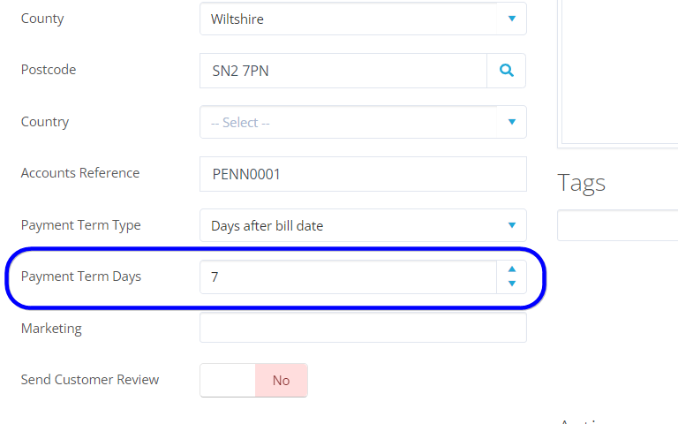
Task: Click the large text area above Tags
Action: coord(618,71)
